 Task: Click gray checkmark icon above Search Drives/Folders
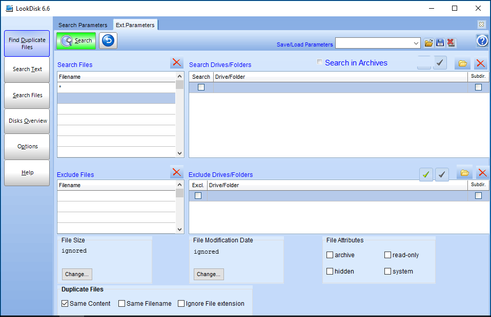[x=440, y=63]
